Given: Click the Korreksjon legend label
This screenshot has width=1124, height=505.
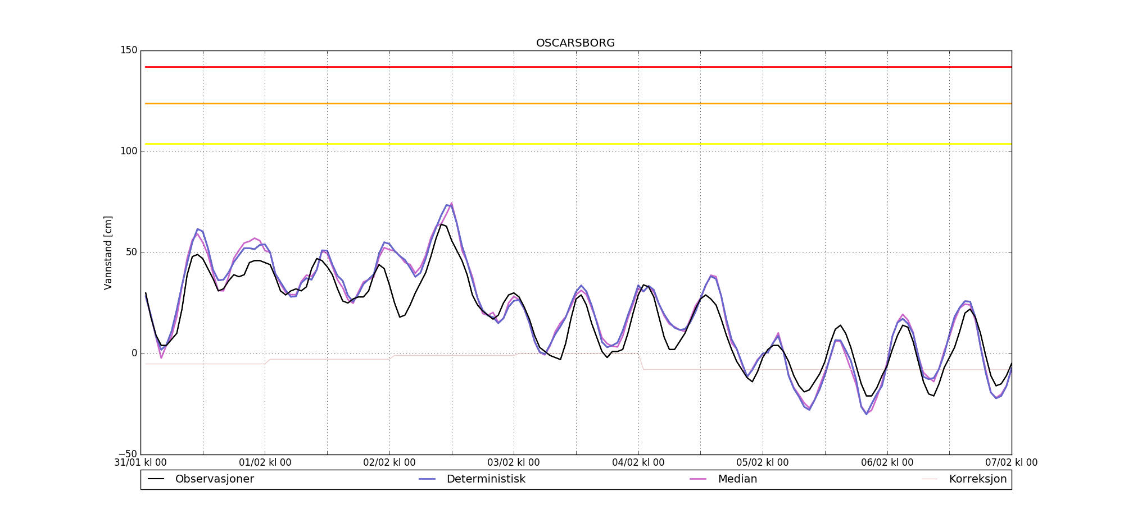Looking at the screenshot, I should [x=977, y=479].
